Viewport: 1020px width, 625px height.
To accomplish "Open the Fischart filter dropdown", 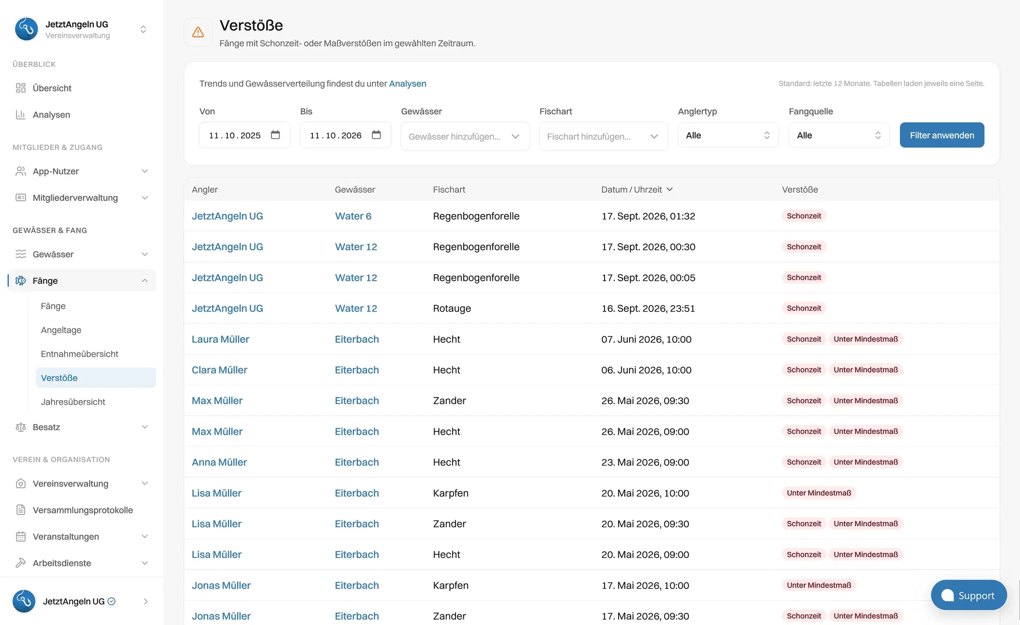I will (603, 137).
